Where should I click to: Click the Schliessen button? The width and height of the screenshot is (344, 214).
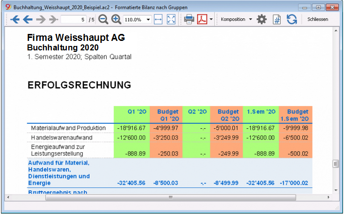[318, 19]
